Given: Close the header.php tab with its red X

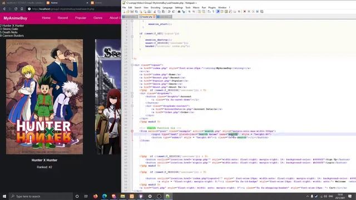Looking at the screenshot, I should click(155, 17).
